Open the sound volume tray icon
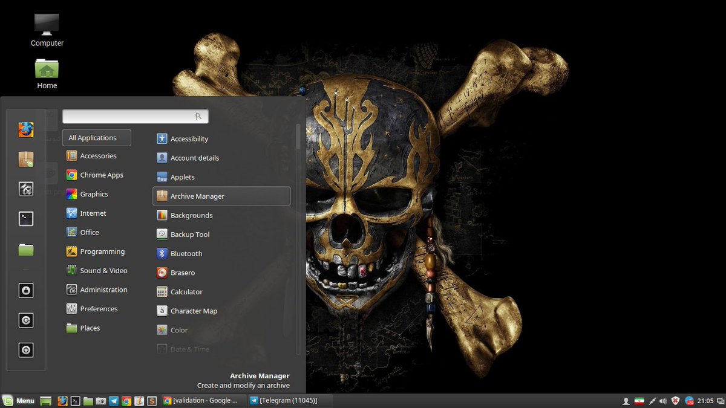This screenshot has height=408, width=726. coord(664,401)
